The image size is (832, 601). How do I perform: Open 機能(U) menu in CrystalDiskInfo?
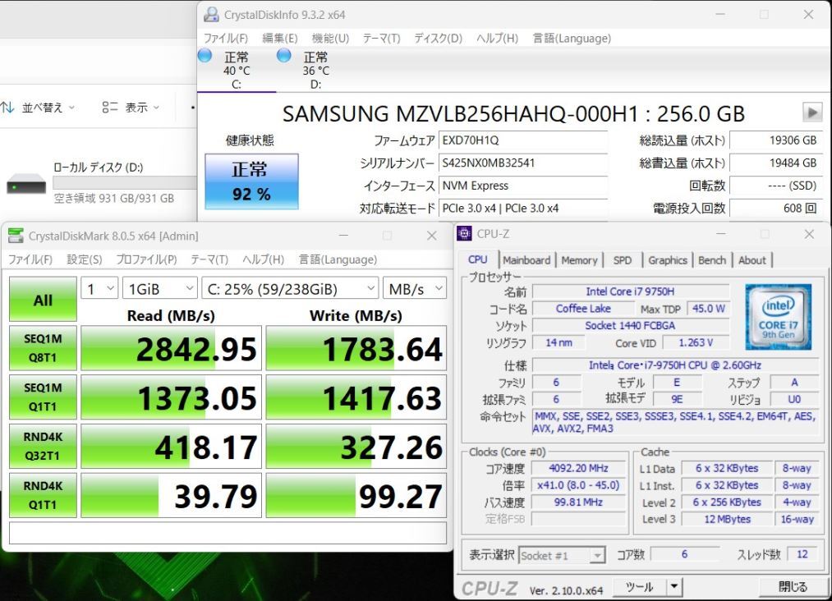pyautogui.click(x=330, y=39)
